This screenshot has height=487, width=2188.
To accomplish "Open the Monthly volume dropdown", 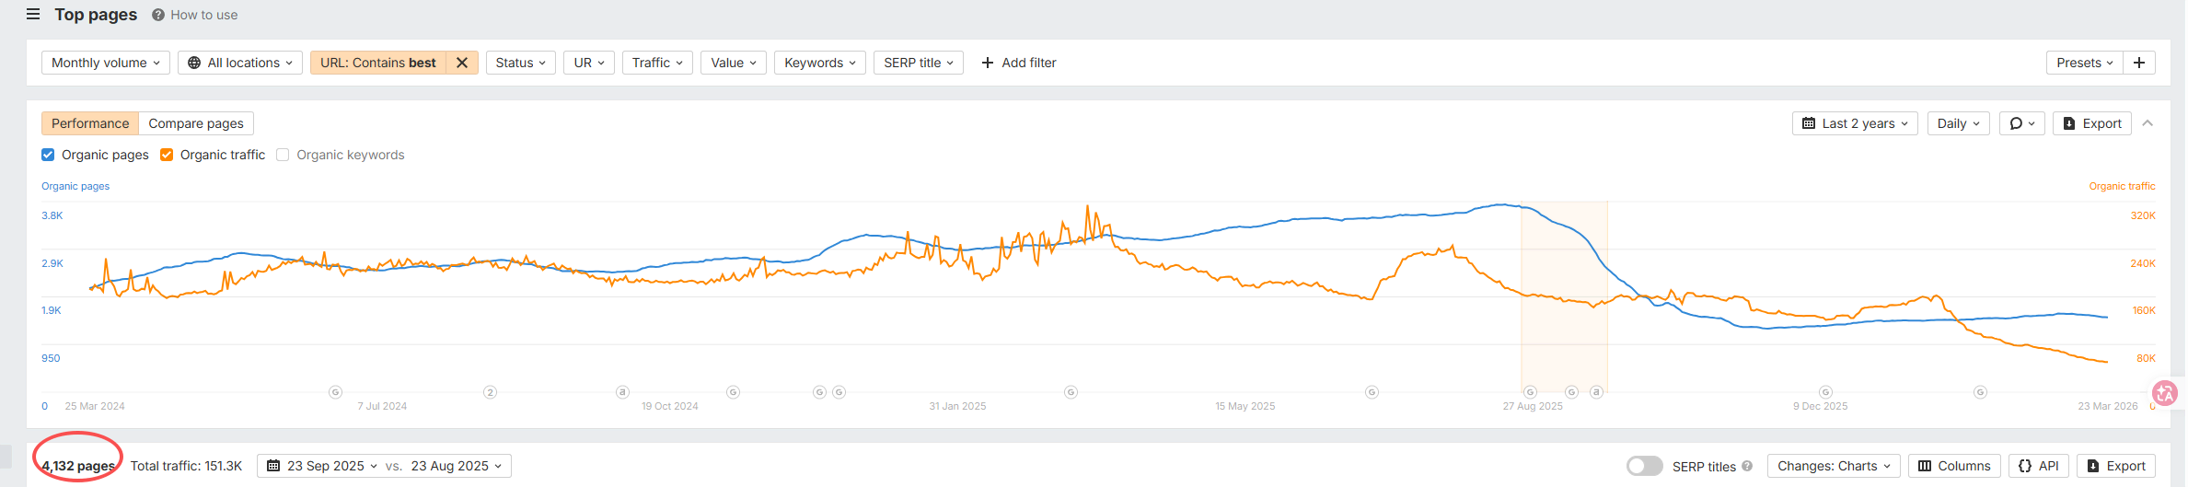I will [x=106, y=63].
